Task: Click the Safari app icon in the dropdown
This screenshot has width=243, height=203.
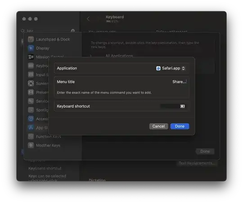Action: click(158, 68)
